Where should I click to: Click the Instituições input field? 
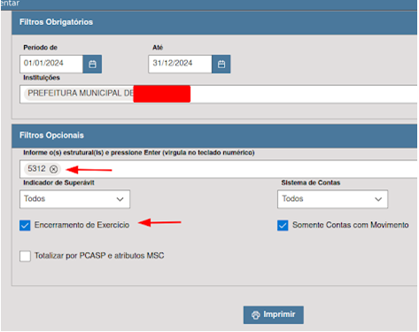pyautogui.click(x=219, y=94)
